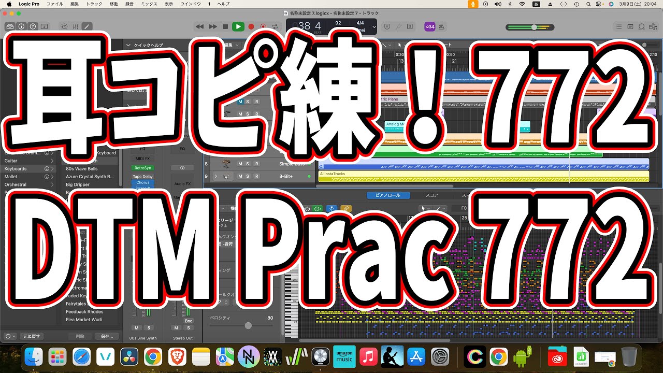Open the ファイル menu

(x=54, y=4)
